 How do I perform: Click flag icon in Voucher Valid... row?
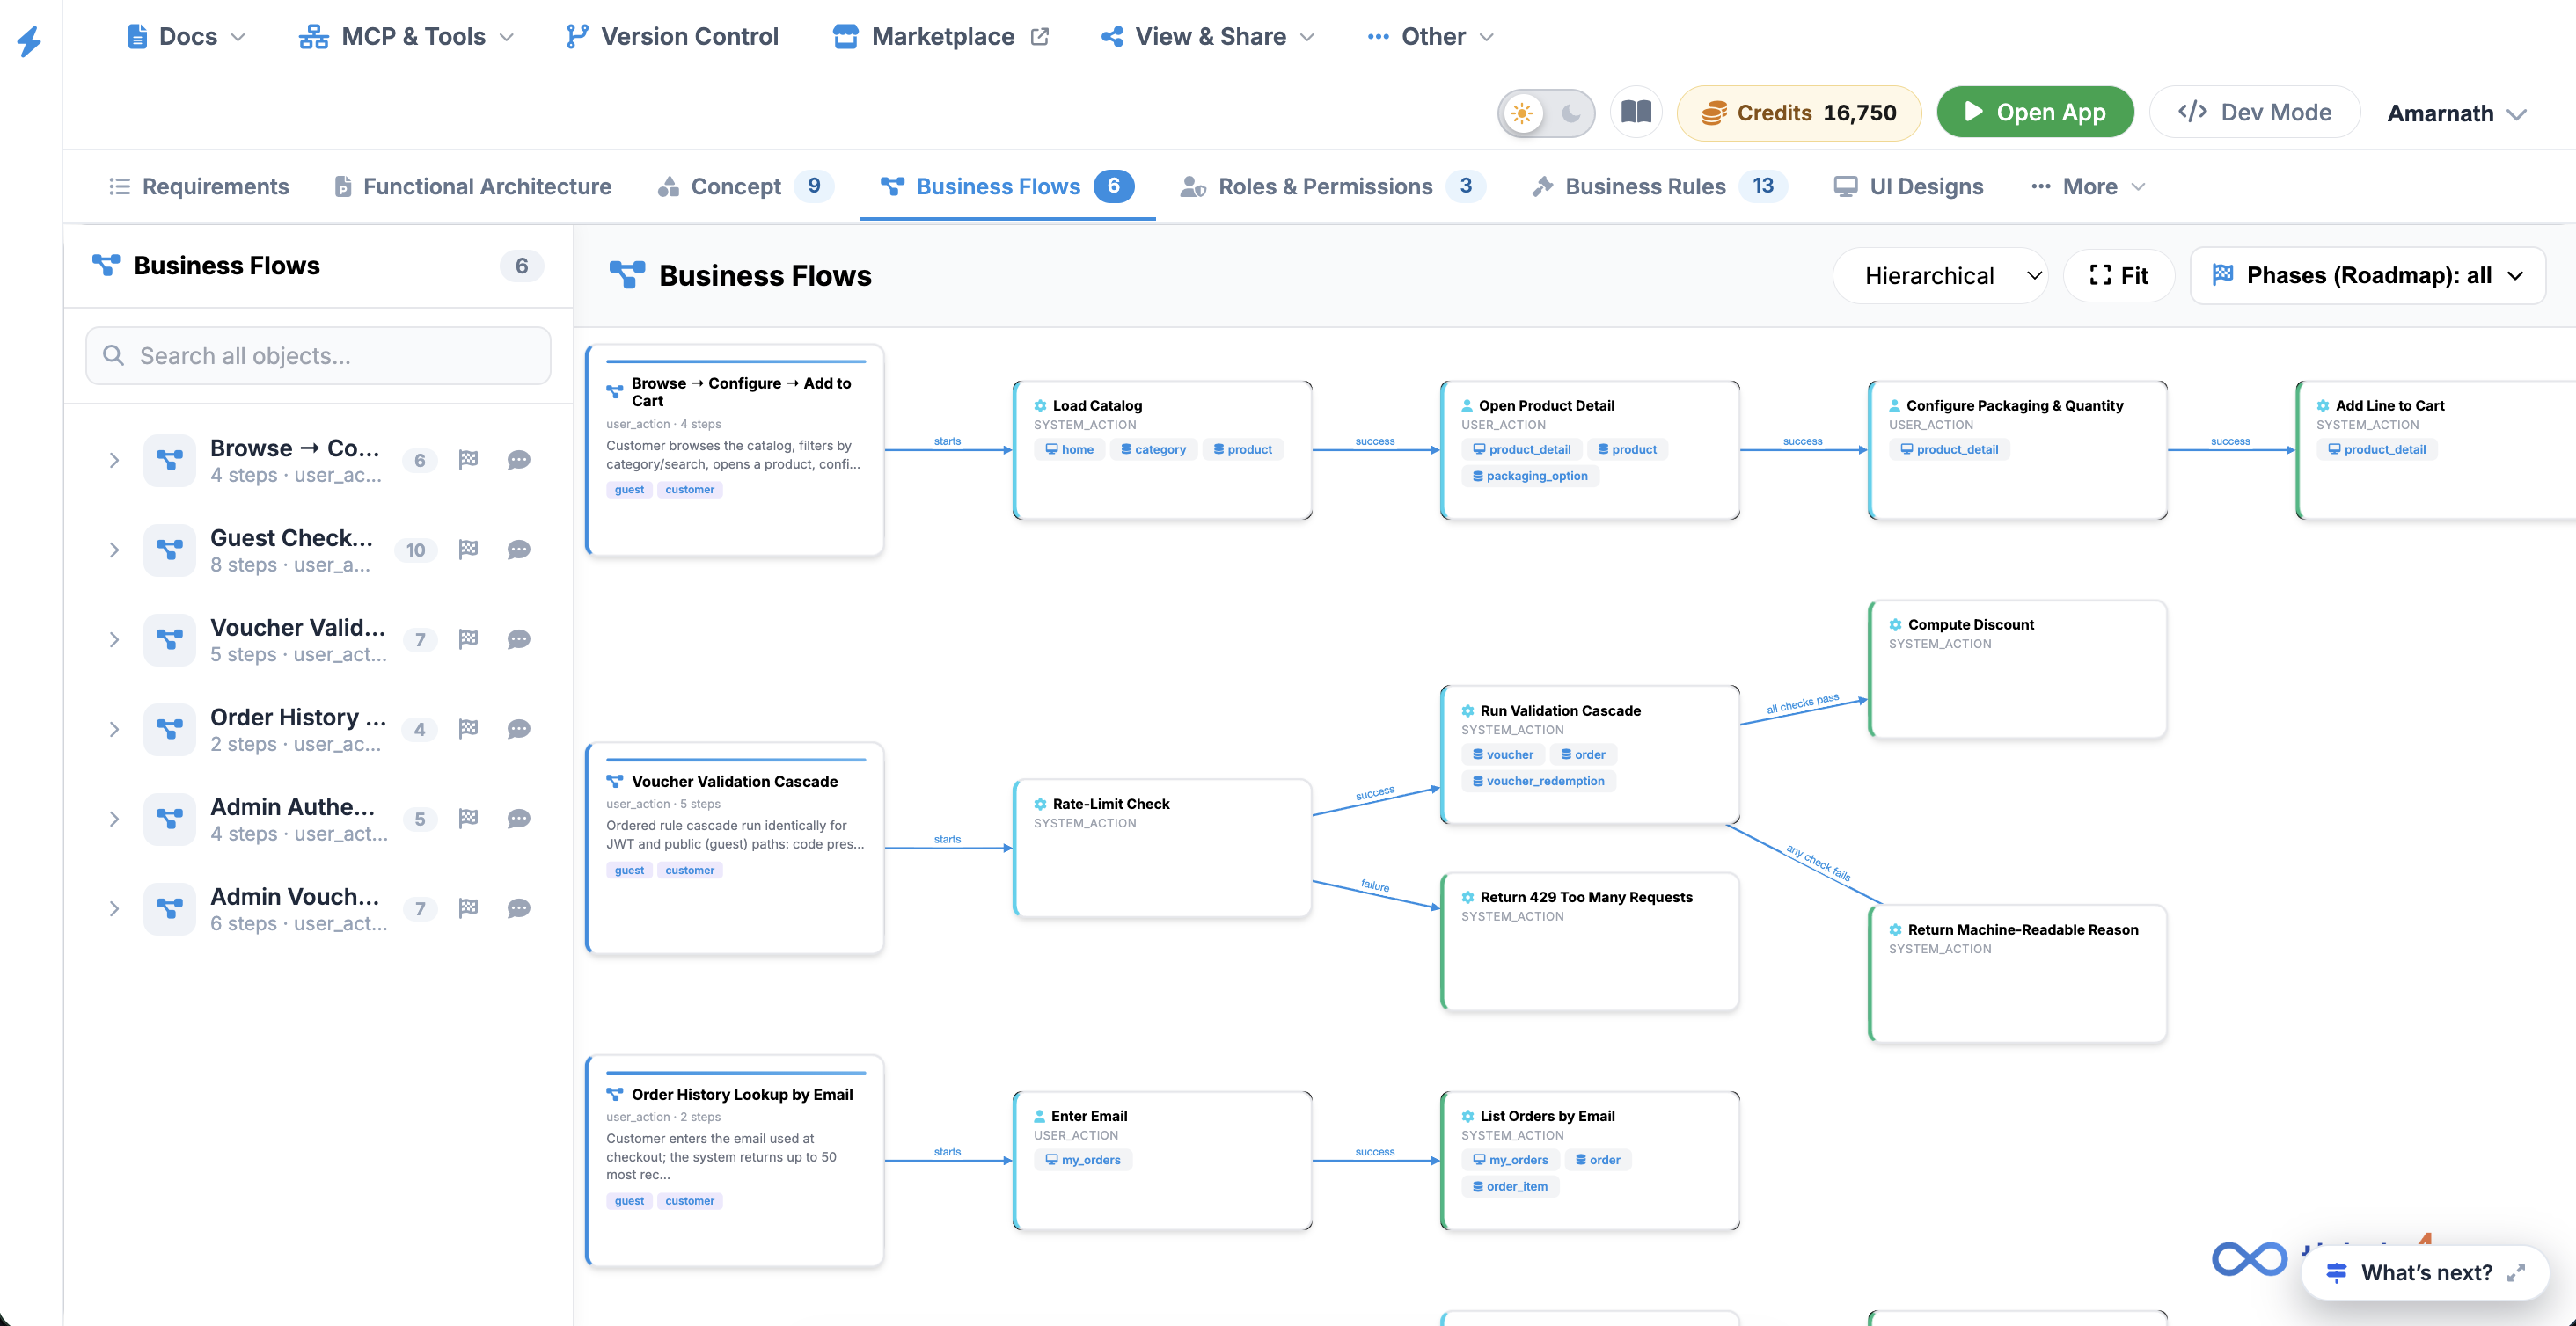(468, 639)
